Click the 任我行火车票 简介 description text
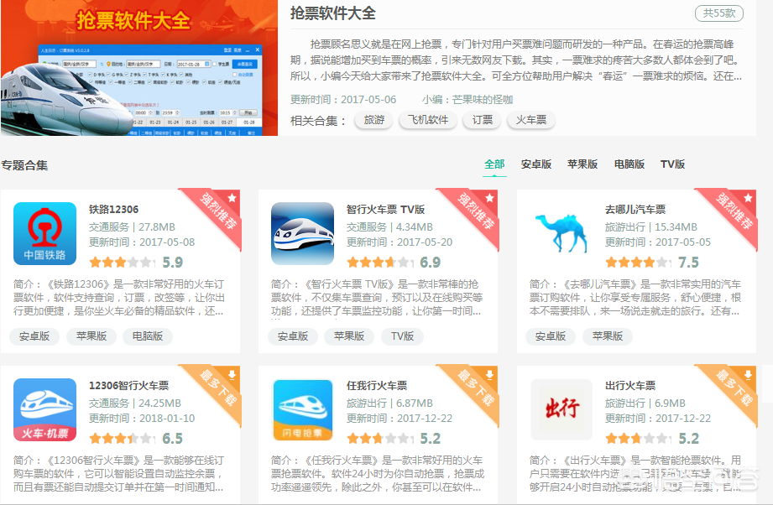The width and height of the screenshot is (773, 505). (x=378, y=474)
